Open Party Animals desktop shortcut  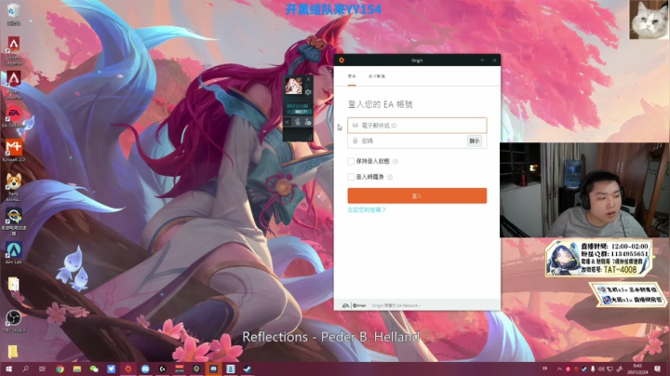(14, 187)
